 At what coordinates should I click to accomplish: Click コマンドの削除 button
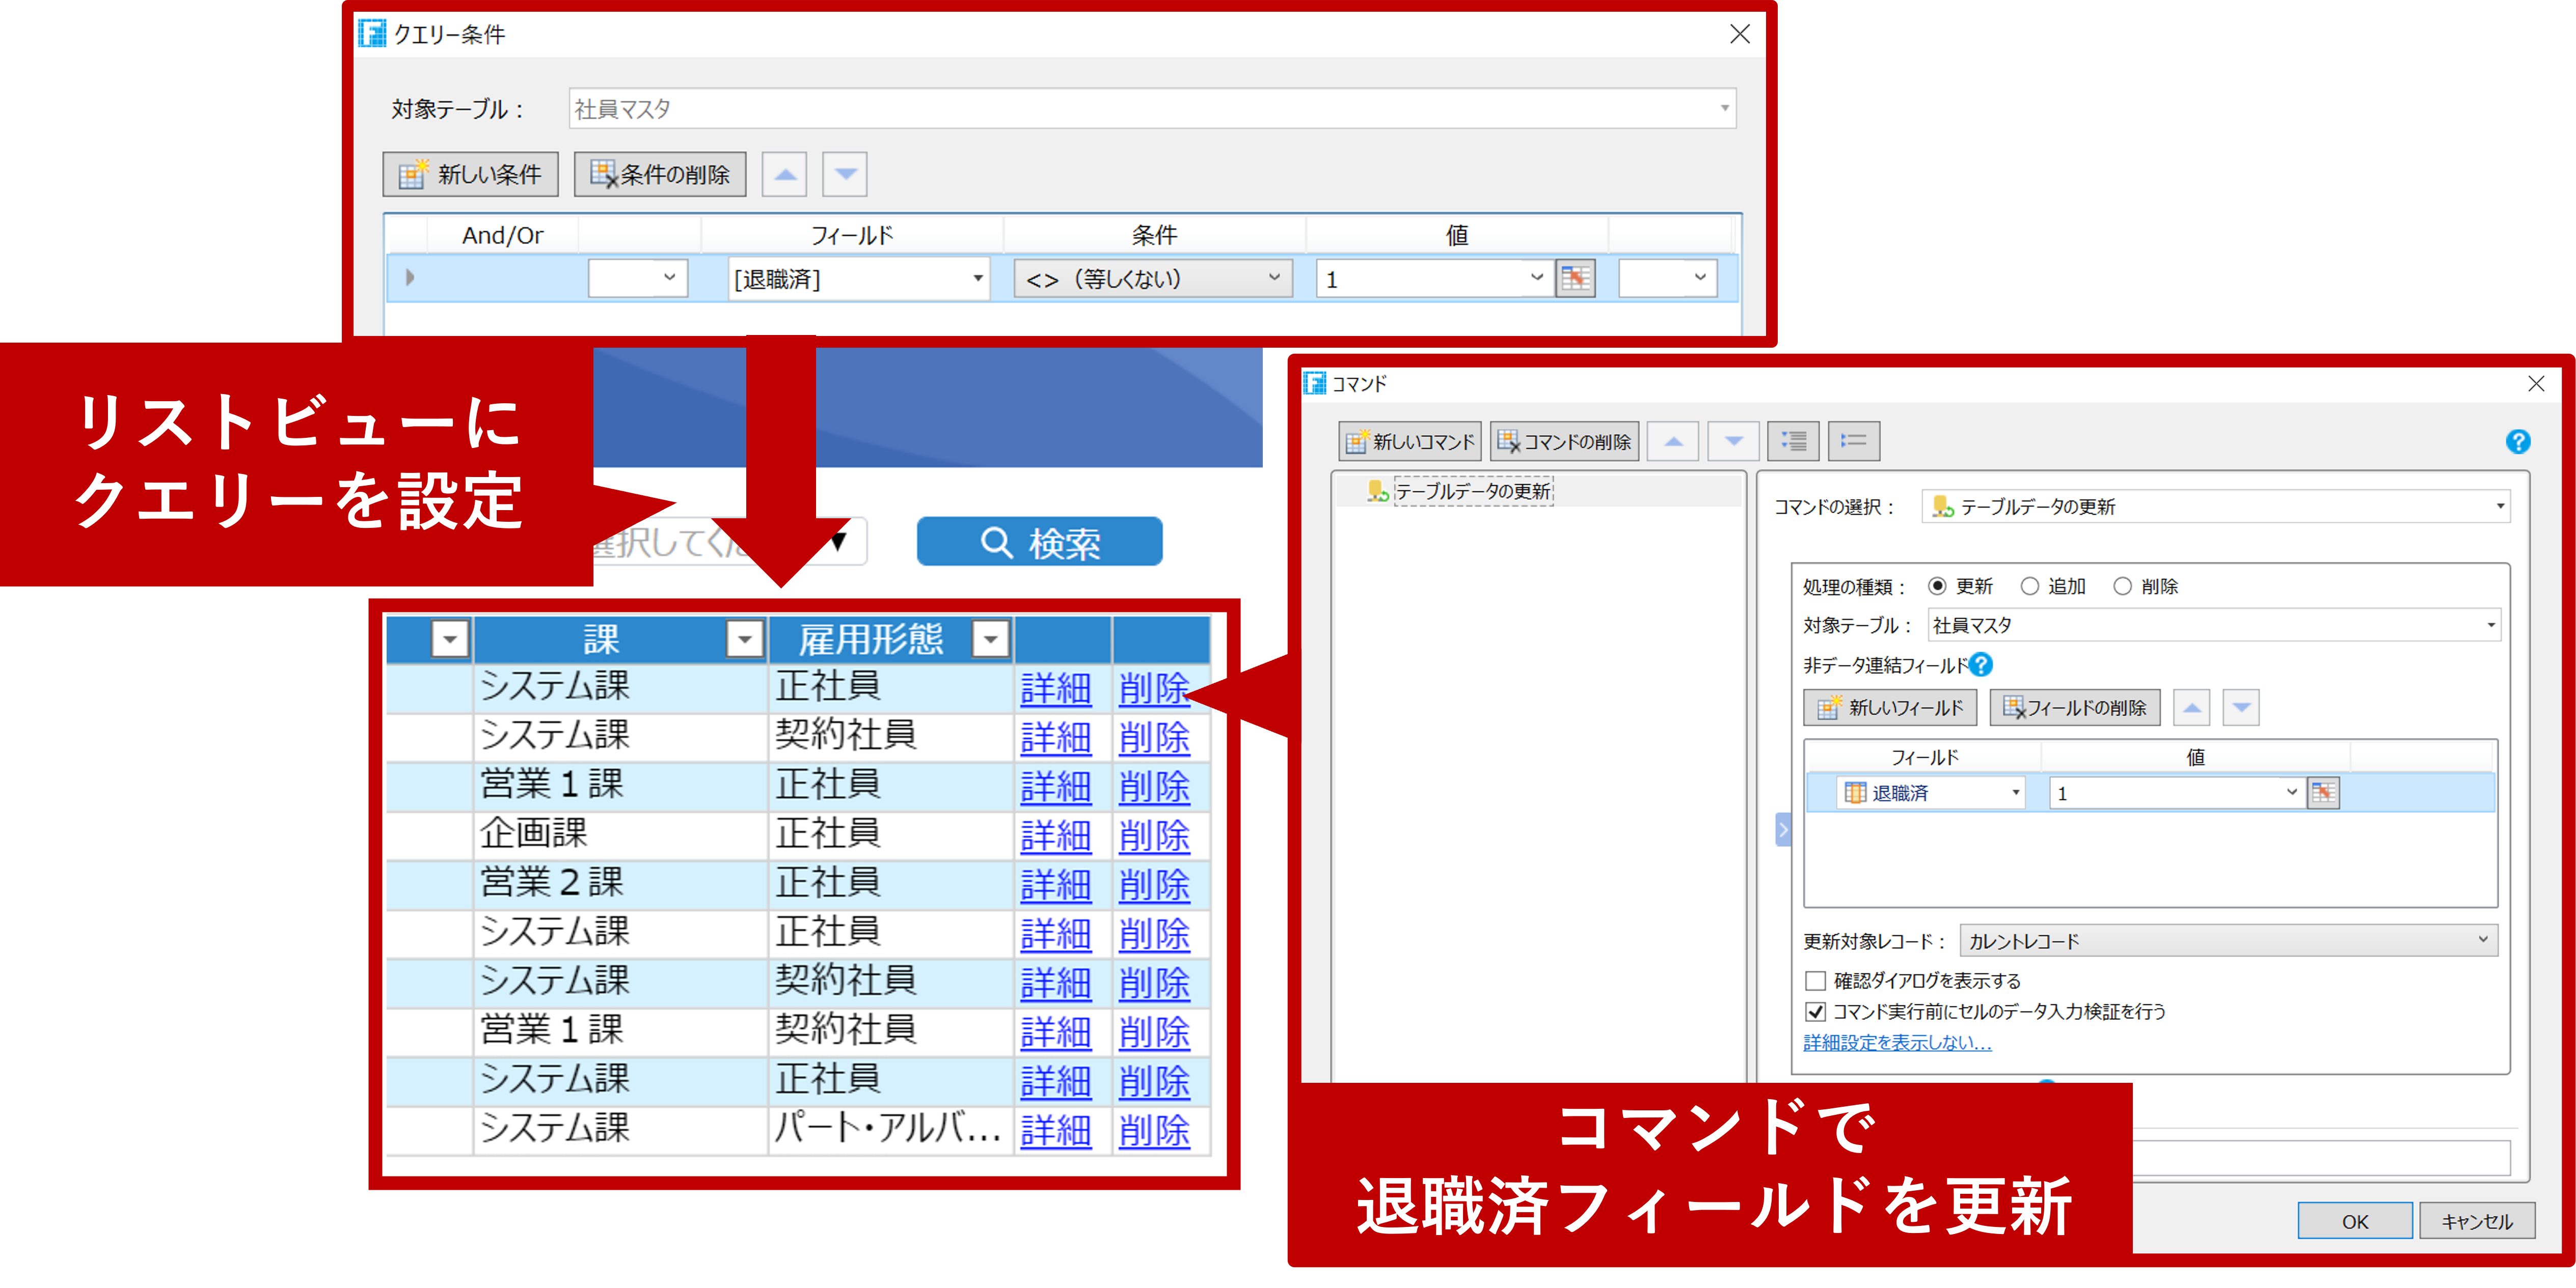point(1564,442)
